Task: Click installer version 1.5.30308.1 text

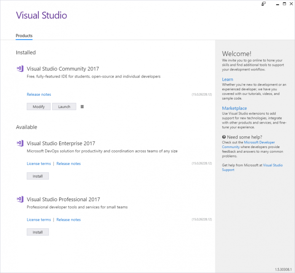Action: click(283, 270)
